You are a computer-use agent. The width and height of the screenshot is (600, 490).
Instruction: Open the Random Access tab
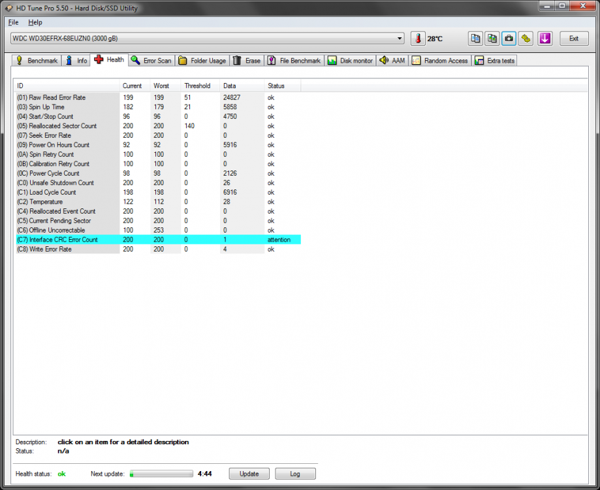439,61
